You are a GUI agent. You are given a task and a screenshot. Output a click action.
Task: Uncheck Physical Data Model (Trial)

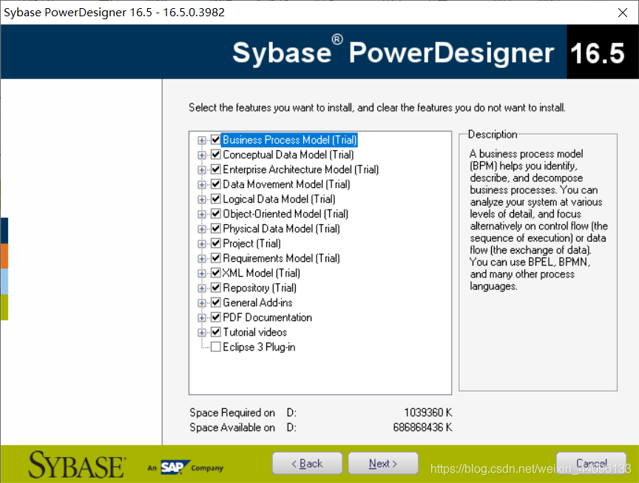click(x=215, y=229)
